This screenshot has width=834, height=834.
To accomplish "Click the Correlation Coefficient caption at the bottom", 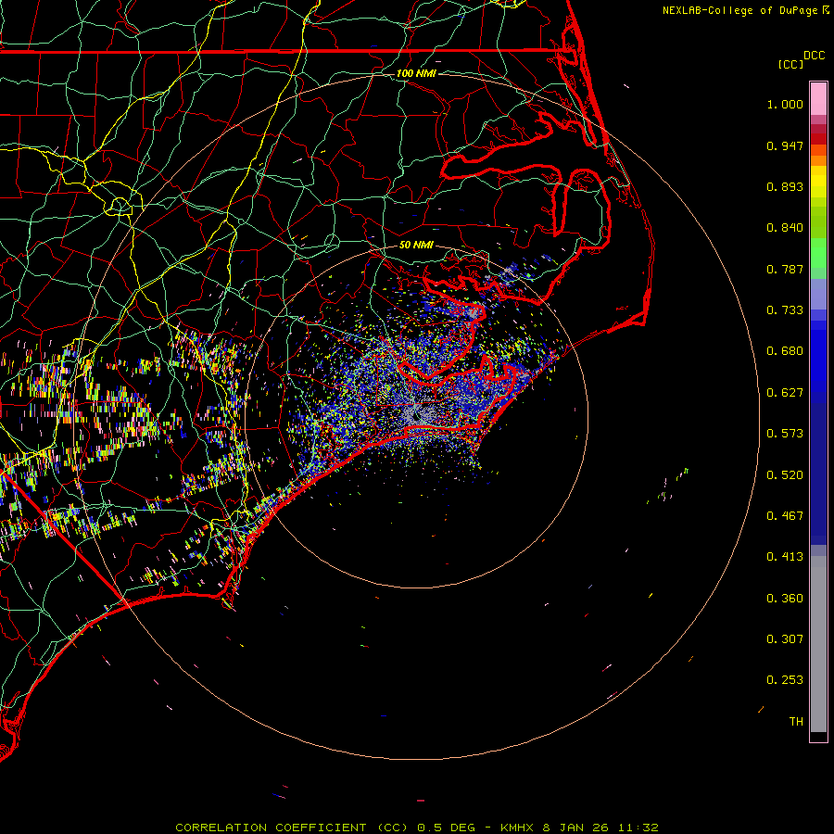I will click(417, 827).
